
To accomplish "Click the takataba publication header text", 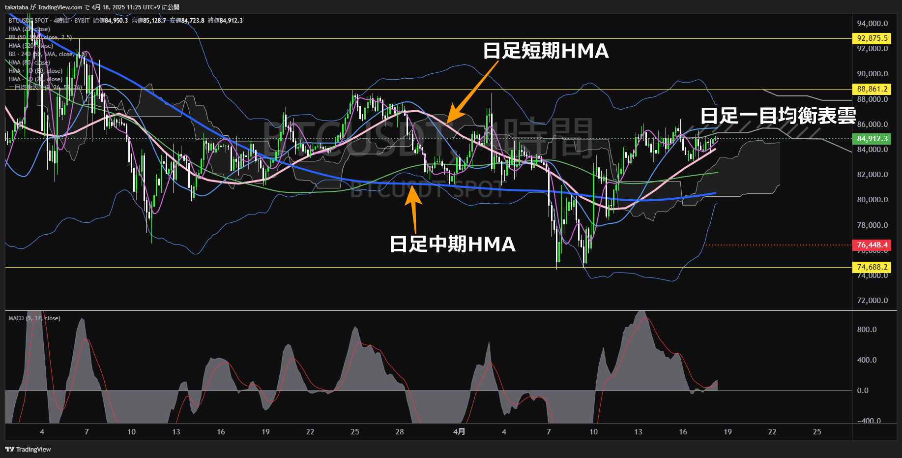I will click(x=92, y=7).
